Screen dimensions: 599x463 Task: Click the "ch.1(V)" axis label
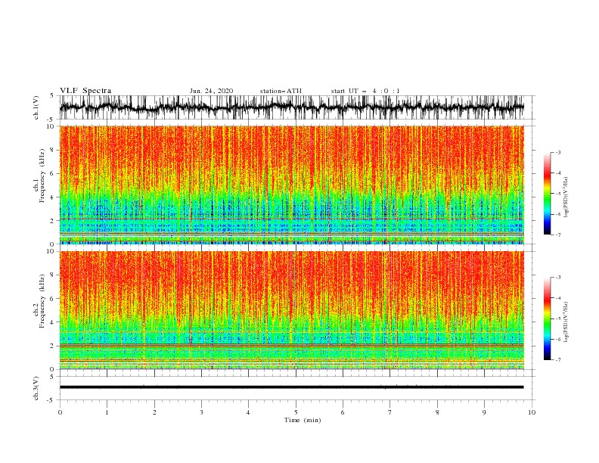coord(36,107)
